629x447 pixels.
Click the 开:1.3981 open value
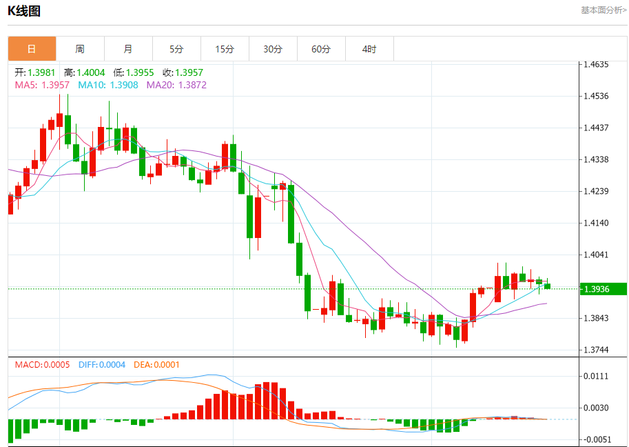point(35,72)
